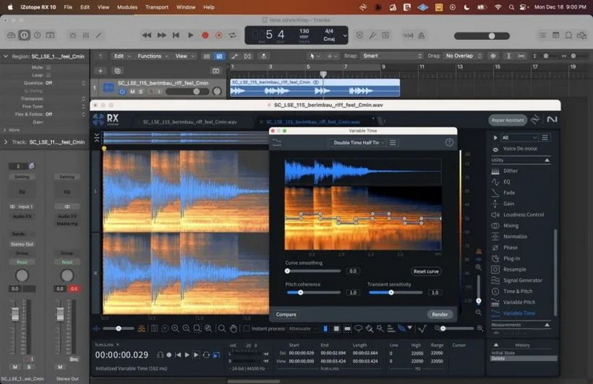
Task: Click the Render button
Action: click(x=440, y=314)
